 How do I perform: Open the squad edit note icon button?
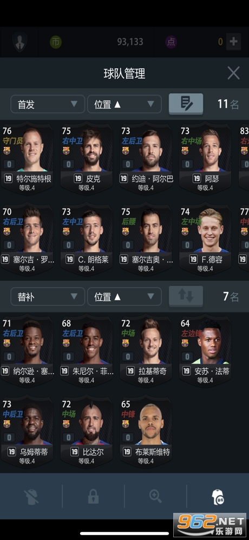tap(186, 104)
